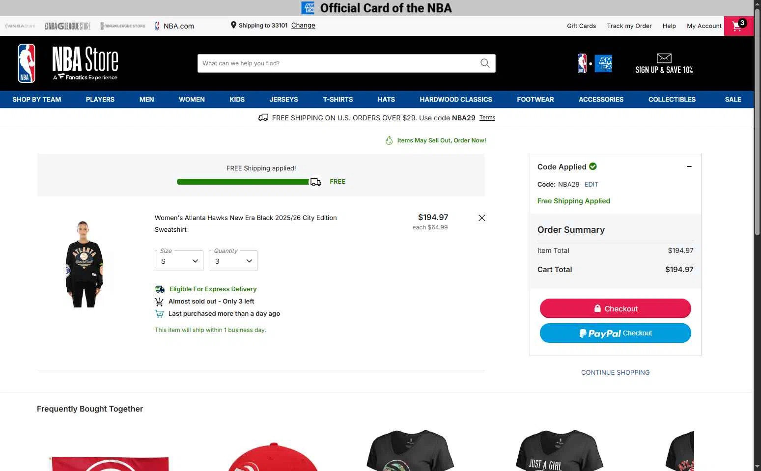Click the cart icon beside Almost sold out

point(159,302)
